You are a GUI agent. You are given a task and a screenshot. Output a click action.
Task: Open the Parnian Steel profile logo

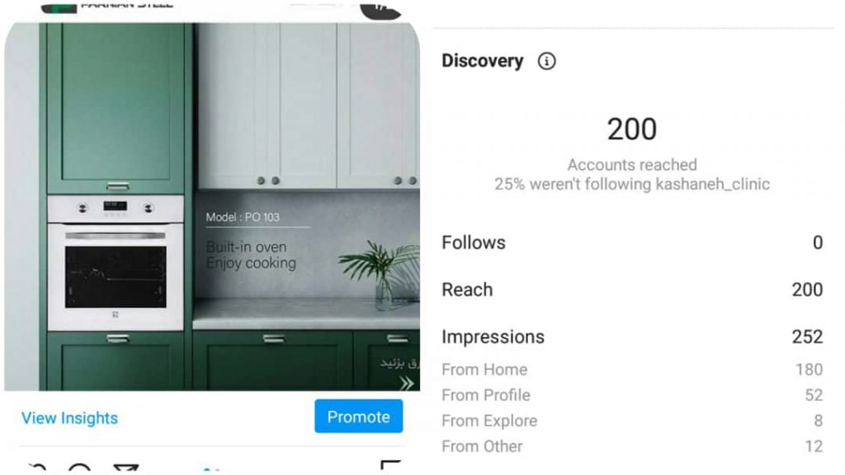[59, 7]
